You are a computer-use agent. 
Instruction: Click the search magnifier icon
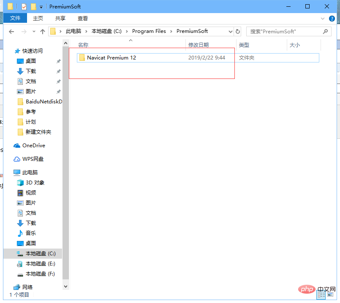point(325,31)
